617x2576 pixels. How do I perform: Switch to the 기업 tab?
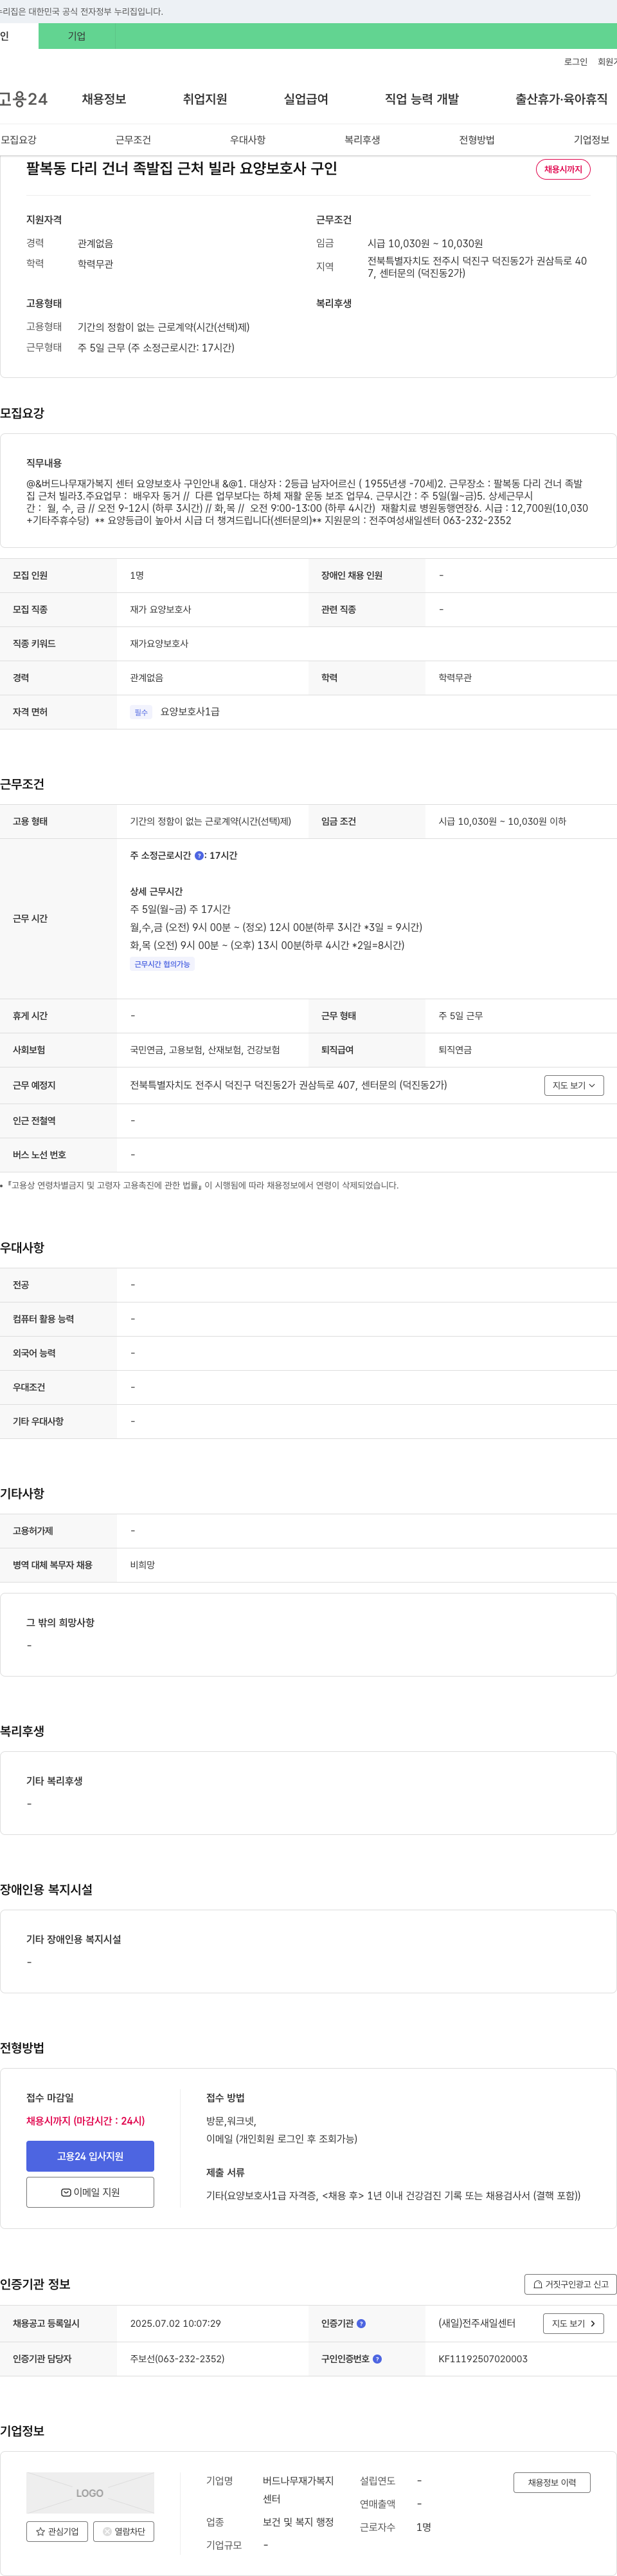click(x=77, y=36)
